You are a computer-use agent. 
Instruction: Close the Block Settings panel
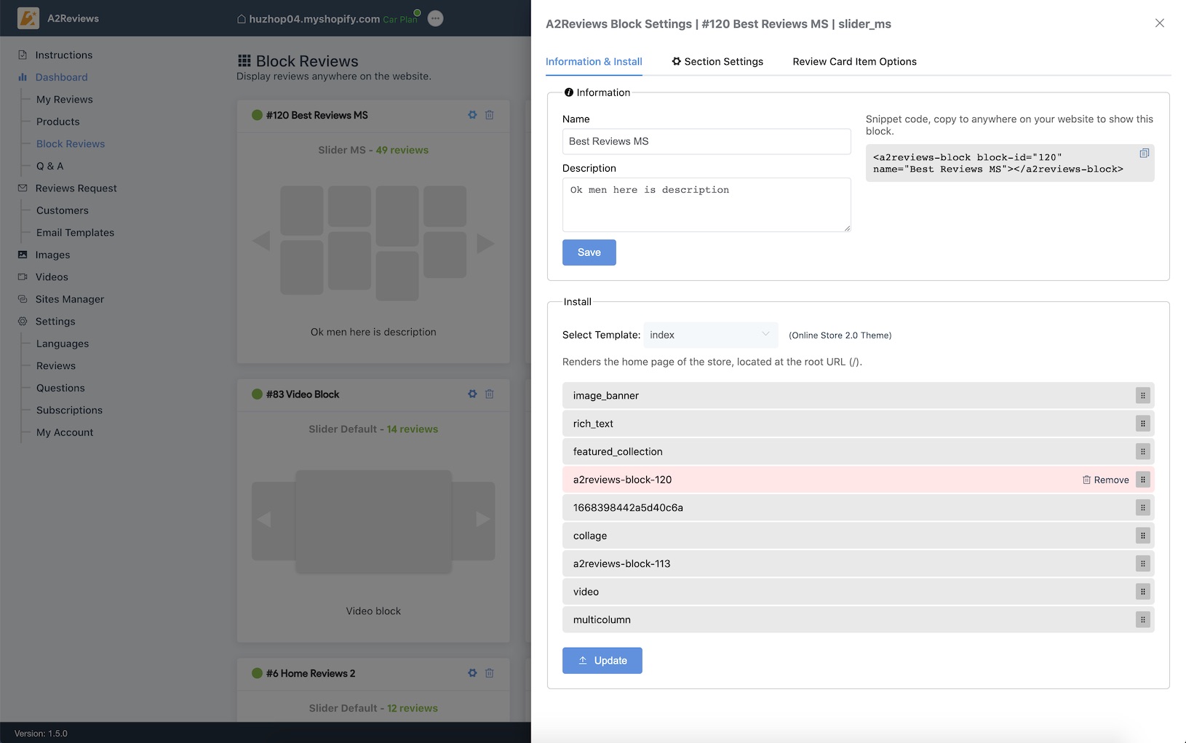click(1159, 23)
